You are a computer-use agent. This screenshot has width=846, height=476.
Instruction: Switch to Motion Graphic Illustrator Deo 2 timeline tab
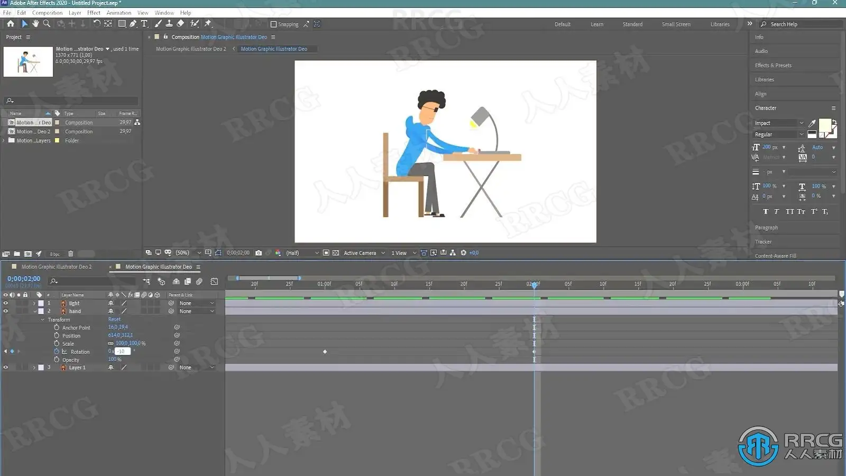coord(57,267)
